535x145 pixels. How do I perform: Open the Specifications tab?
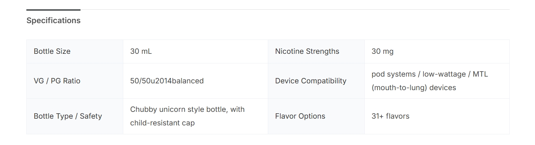point(53,21)
